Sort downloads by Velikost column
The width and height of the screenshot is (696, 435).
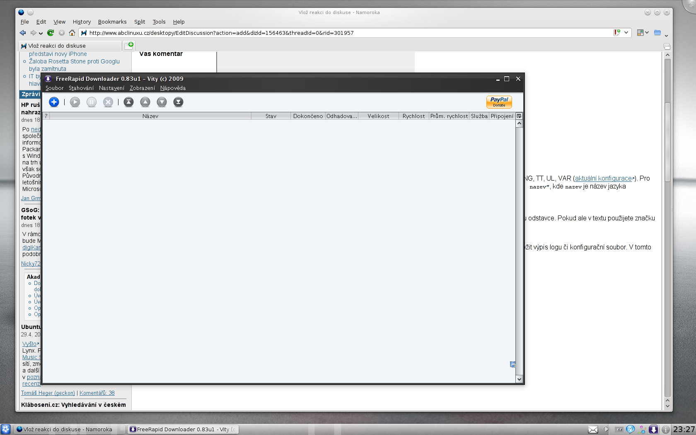tap(378, 116)
